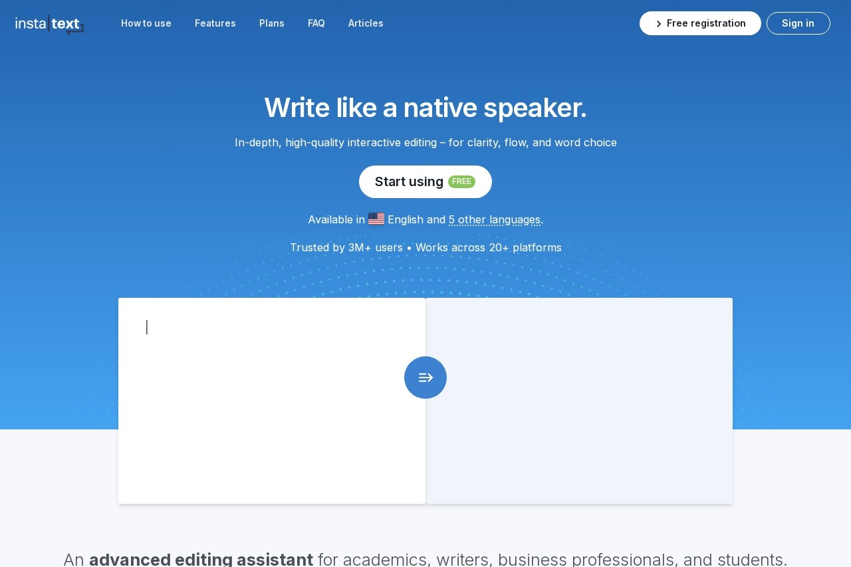Click the improve text arrow button

[425, 378]
